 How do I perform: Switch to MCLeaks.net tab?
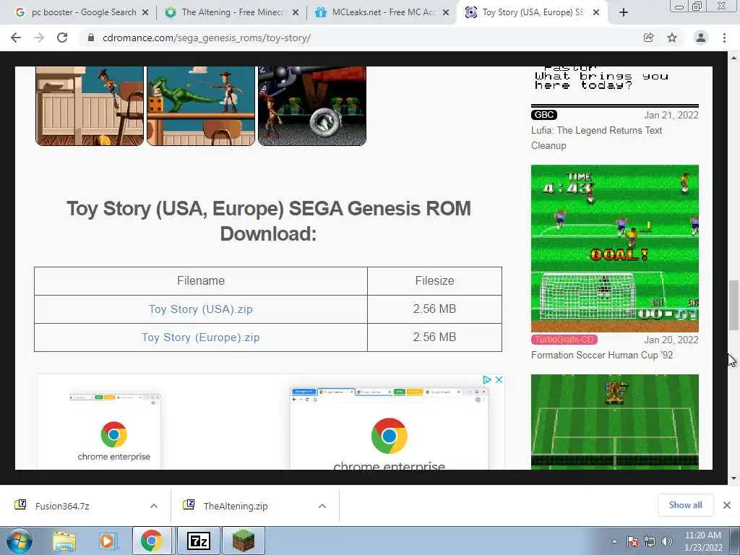(382, 12)
